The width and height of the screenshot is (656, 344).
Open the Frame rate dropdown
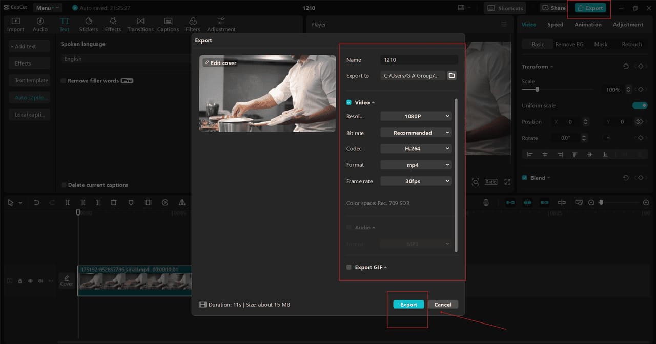click(416, 181)
